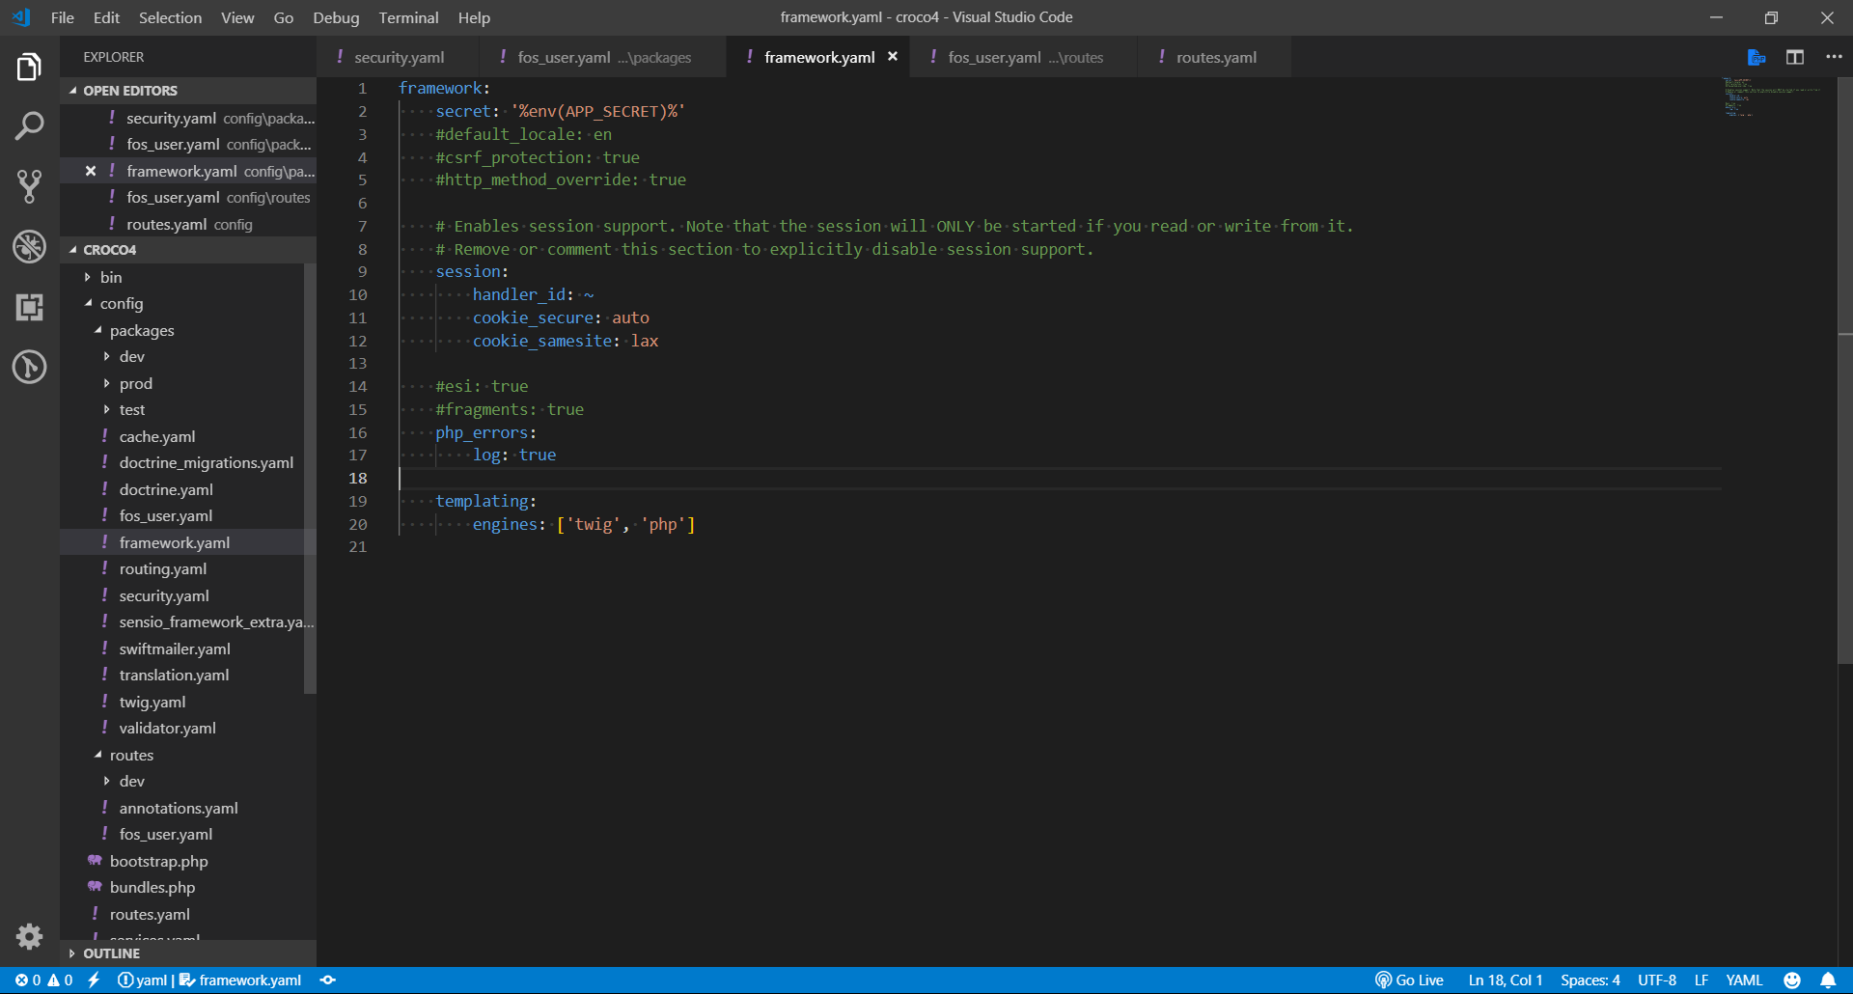
Task: Open the Search view in activity bar
Action: pos(29,126)
